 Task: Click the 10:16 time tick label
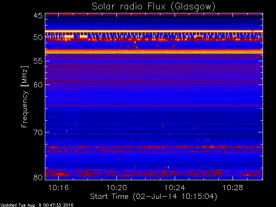[x=59, y=188]
